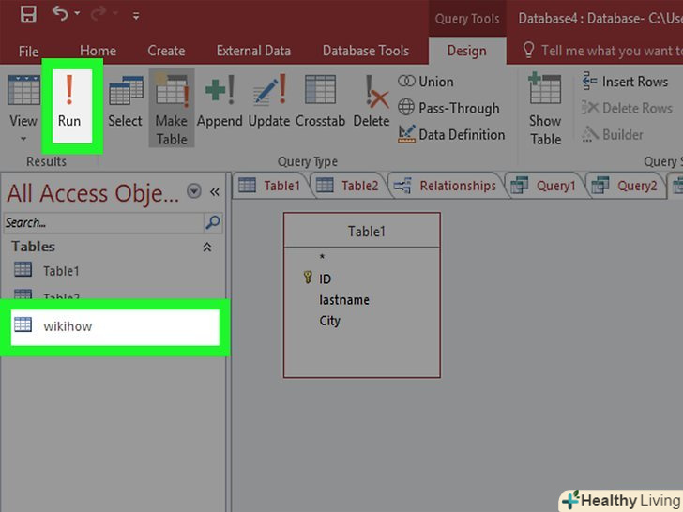Click the Tell me what you want search box
683x512 pixels.
(604, 51)
